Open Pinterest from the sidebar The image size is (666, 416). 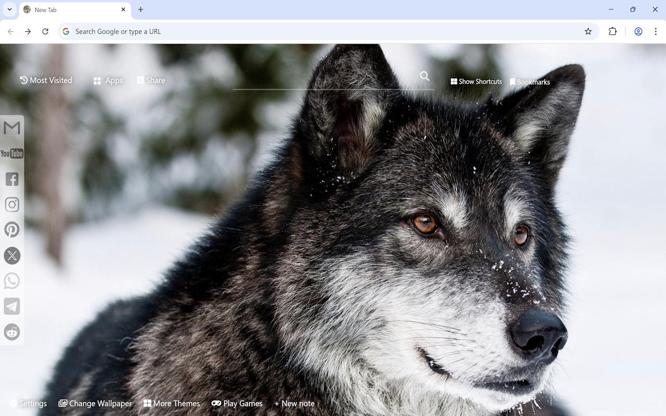click(x=11, y=229)
